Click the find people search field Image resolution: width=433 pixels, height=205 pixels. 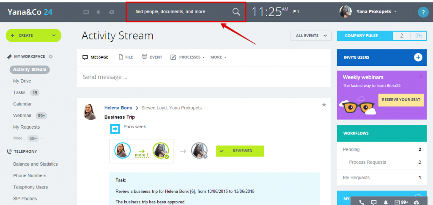(186, 12)
